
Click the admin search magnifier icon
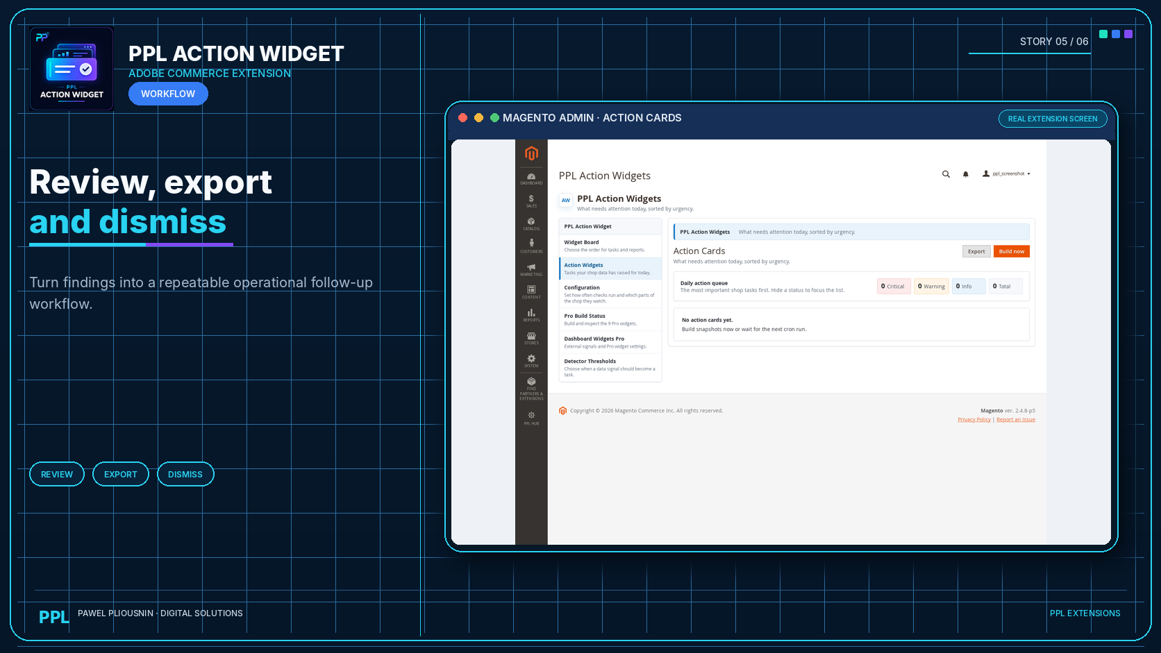click(x=946, y=174)
